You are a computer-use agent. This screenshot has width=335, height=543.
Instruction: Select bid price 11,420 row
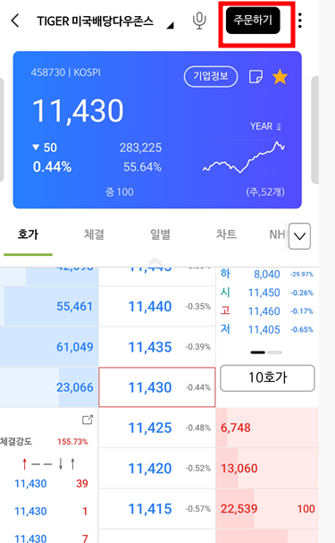pos(157,469)
